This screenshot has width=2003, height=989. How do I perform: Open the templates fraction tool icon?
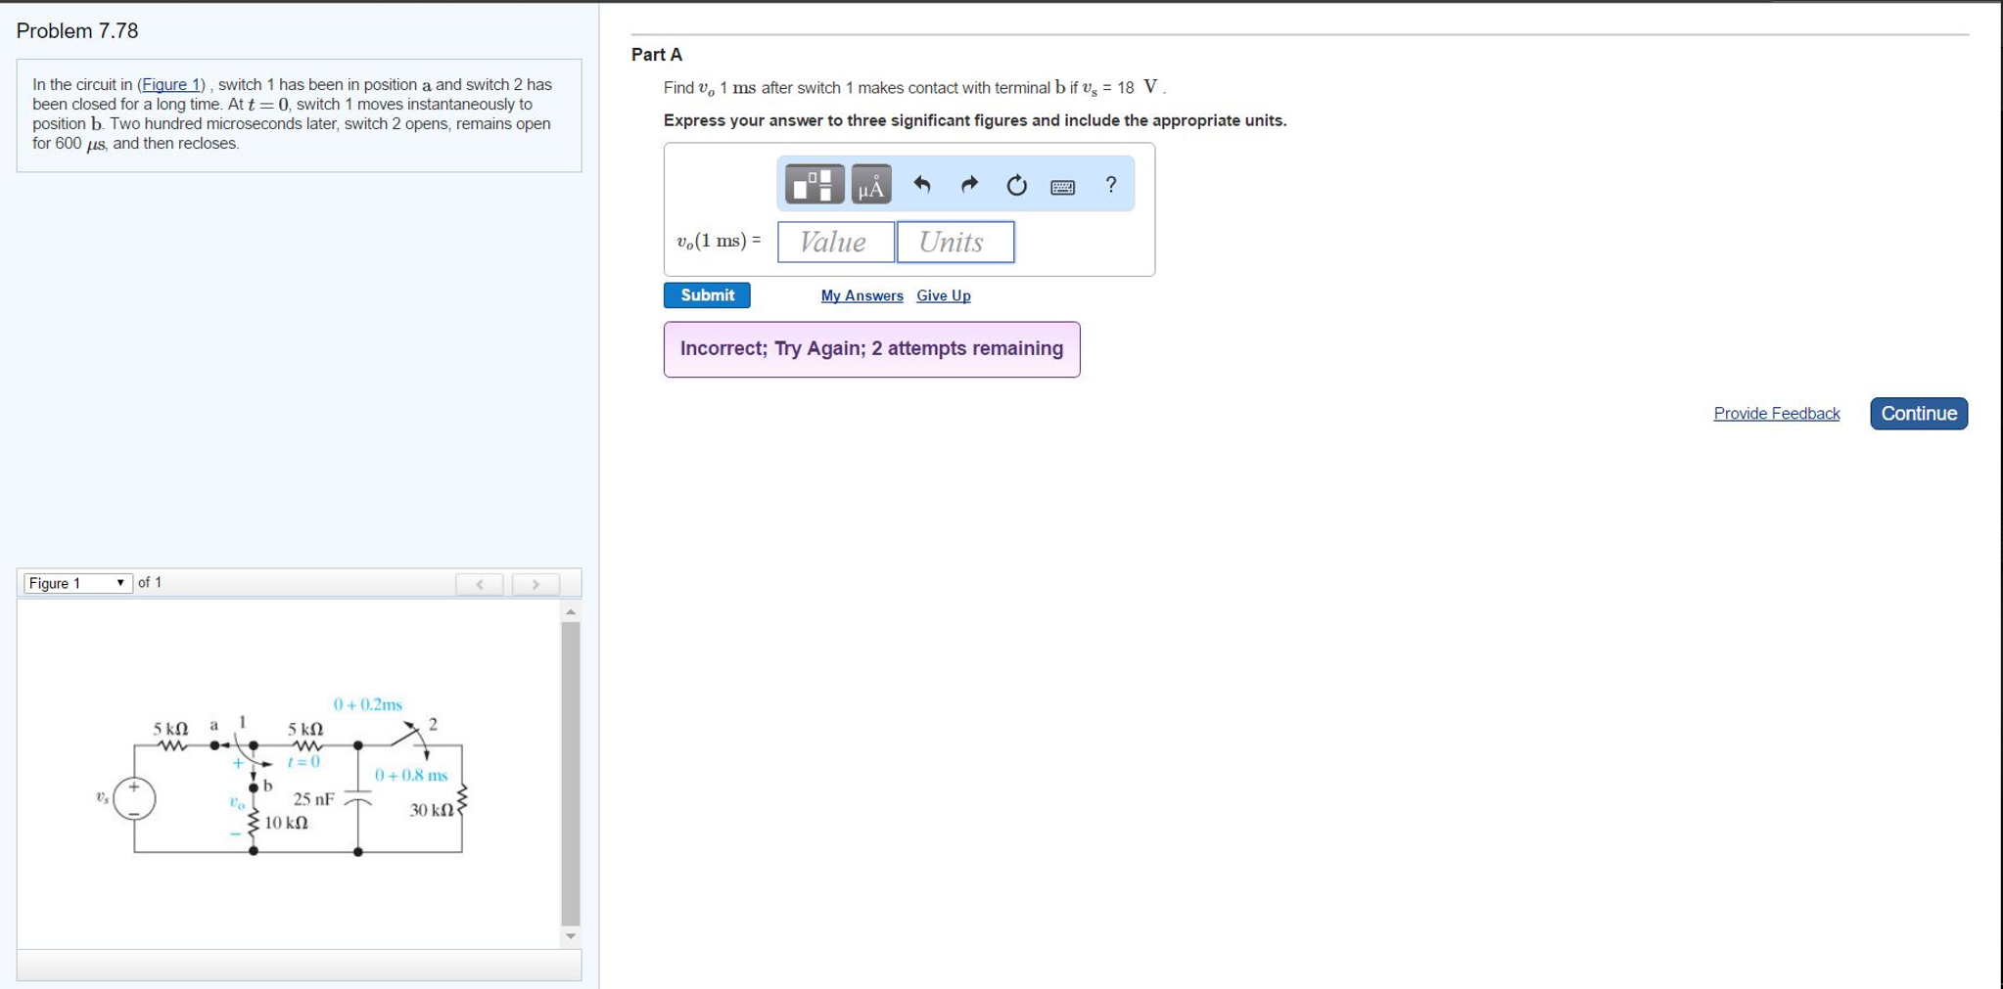[x=814, y=184]
